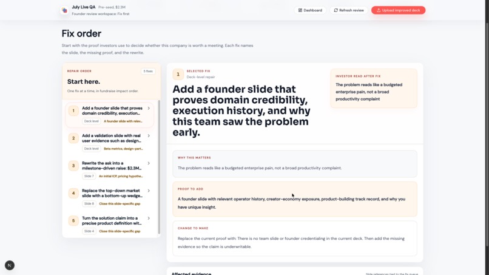Screen dimensions: 489x275
Task: Click the SELECTED FIX label
Action: coord(198,71)
